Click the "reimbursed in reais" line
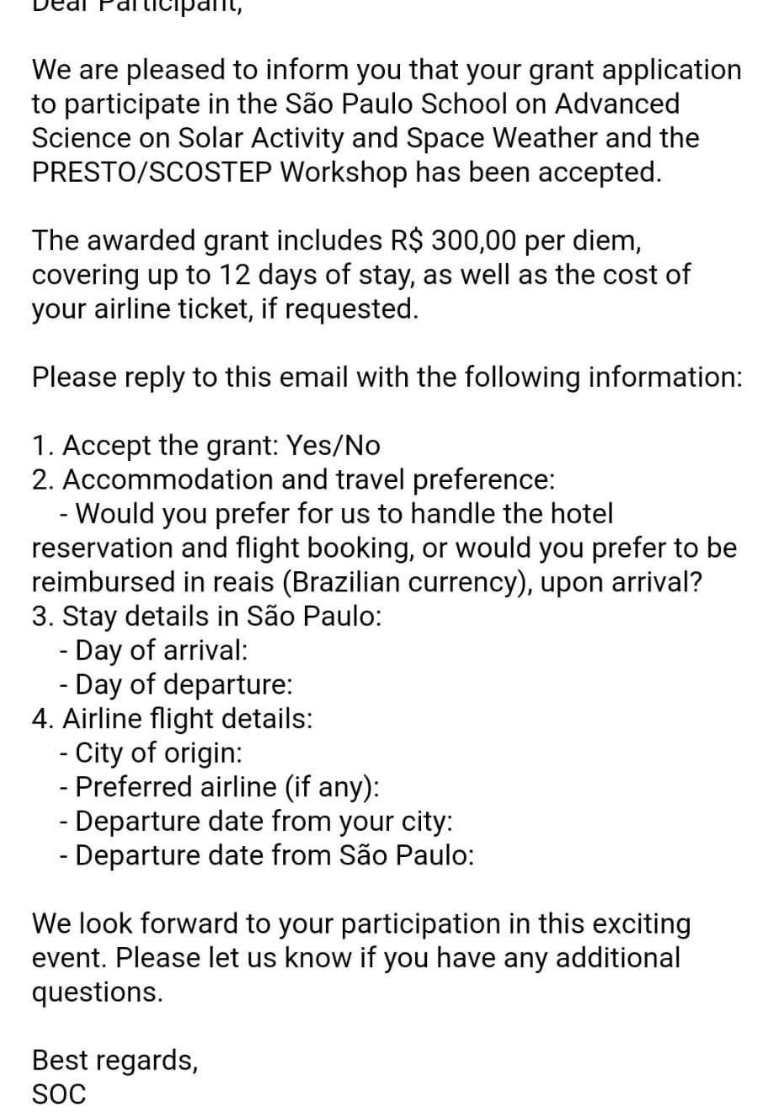This screenshot has height=1119, width=784. coord(366,582)
